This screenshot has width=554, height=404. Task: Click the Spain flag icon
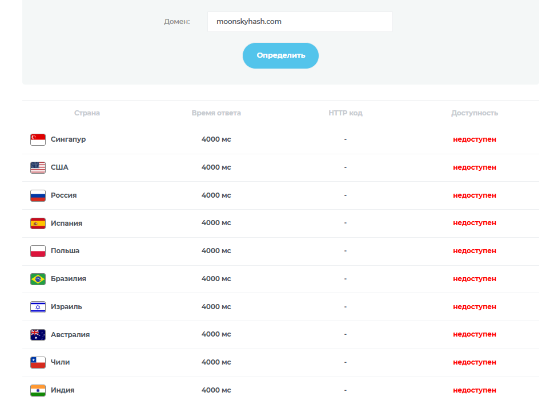click(x=38, y=223)
